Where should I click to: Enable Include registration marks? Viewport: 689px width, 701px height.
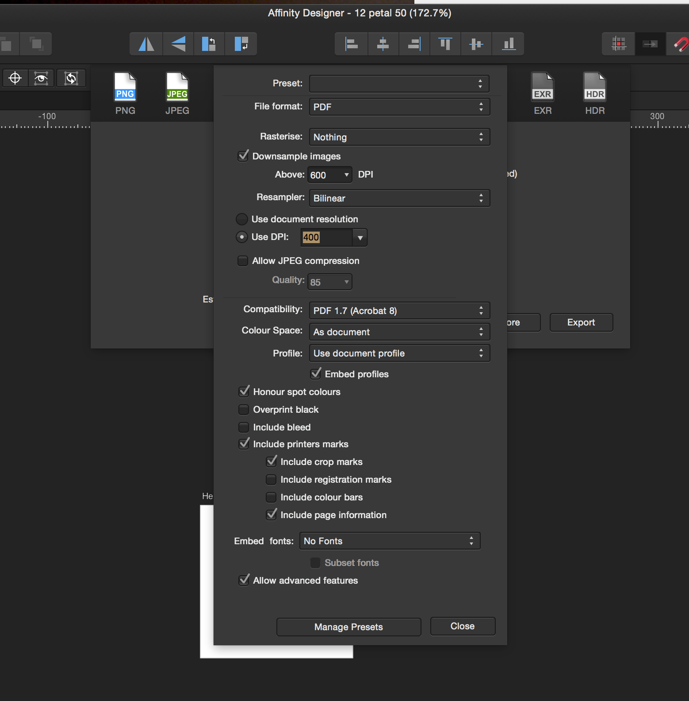[x=271, y=480]
